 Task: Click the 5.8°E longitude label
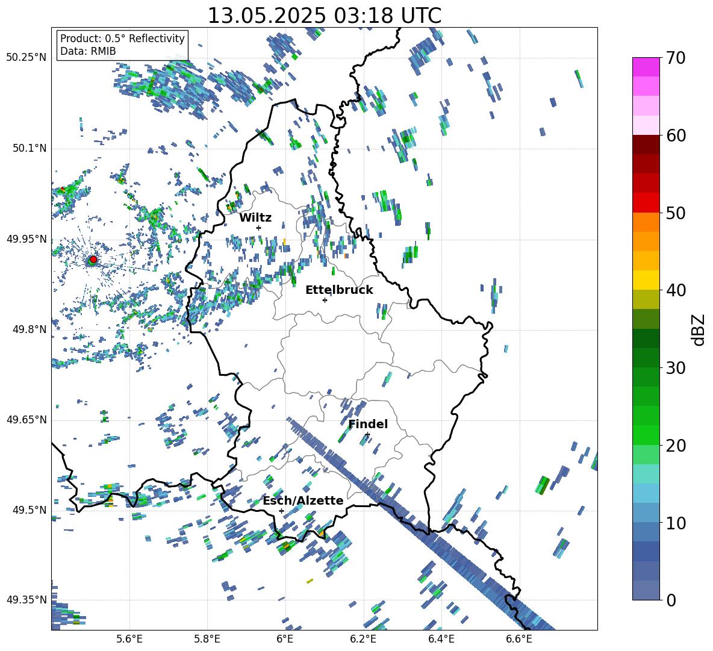[207, 639]
